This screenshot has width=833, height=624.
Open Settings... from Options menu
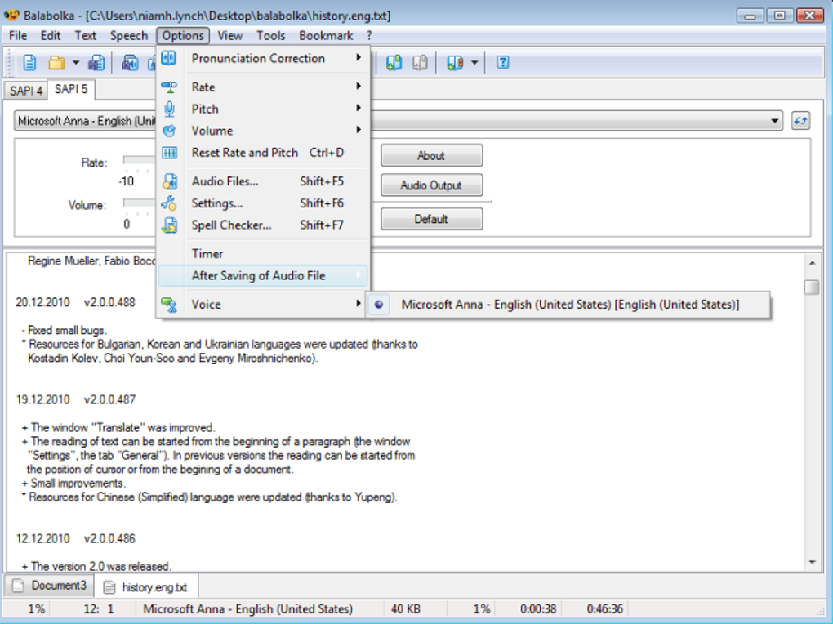tap(263, 203)
